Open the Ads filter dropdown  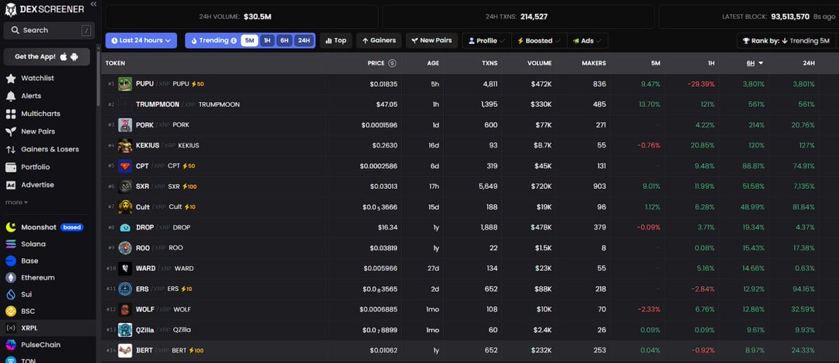pos(587,41)
